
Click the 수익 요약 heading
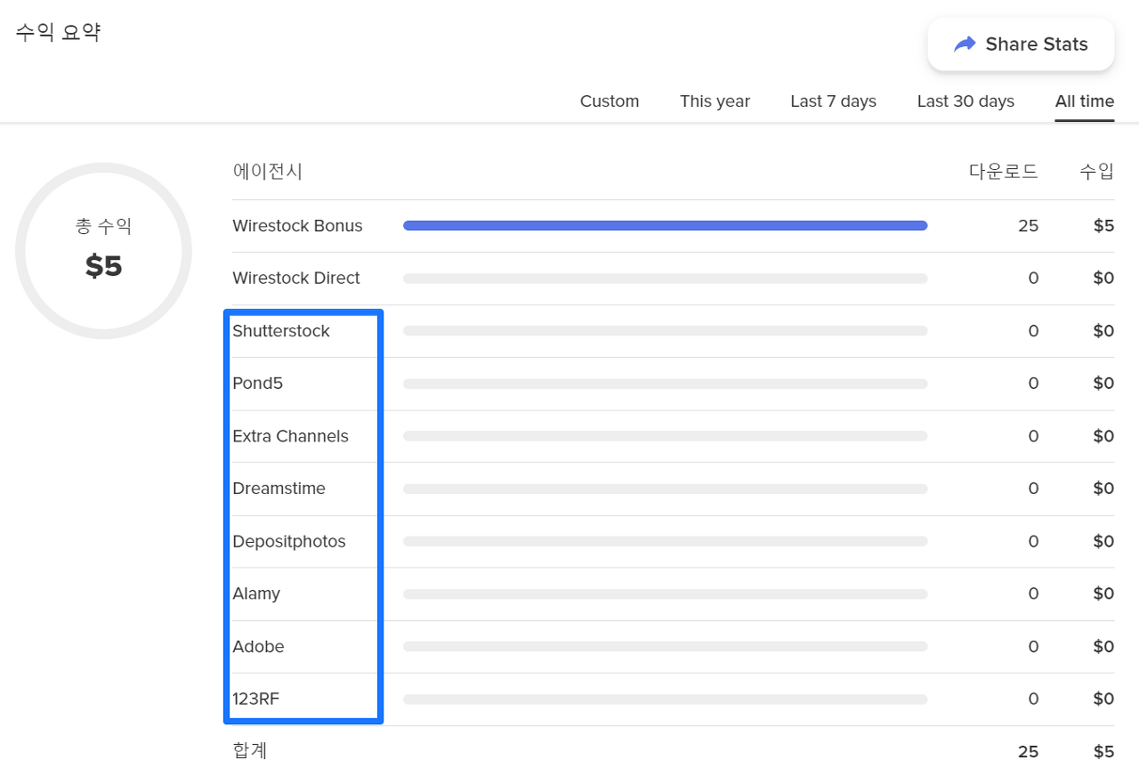(x=58, y=33)
